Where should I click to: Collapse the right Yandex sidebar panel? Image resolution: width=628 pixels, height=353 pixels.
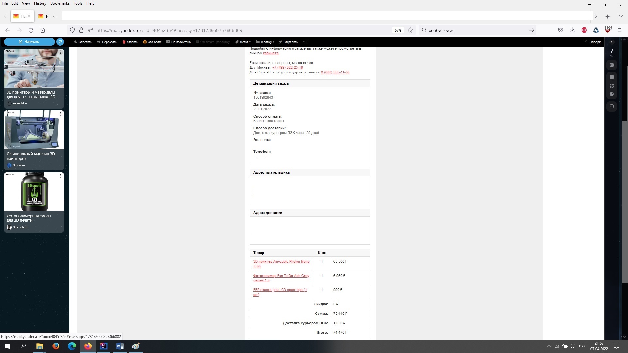612,42
